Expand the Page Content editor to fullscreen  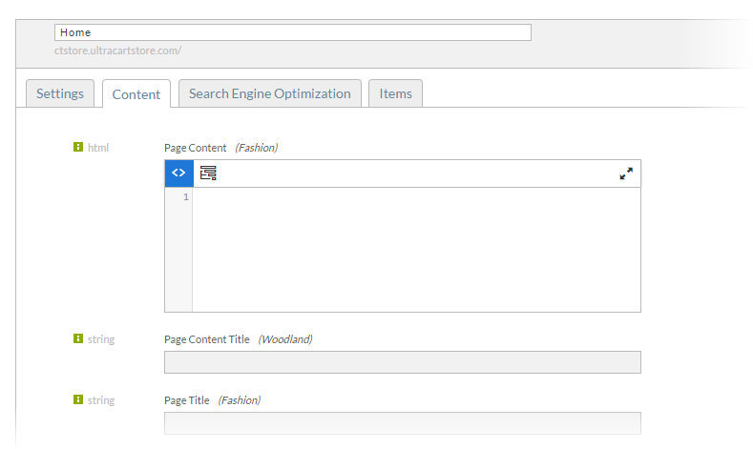(x=626, y=173)
